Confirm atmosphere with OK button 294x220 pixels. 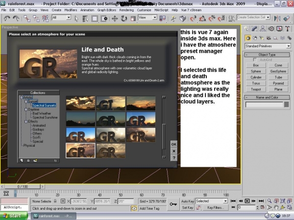click(174, 144)
